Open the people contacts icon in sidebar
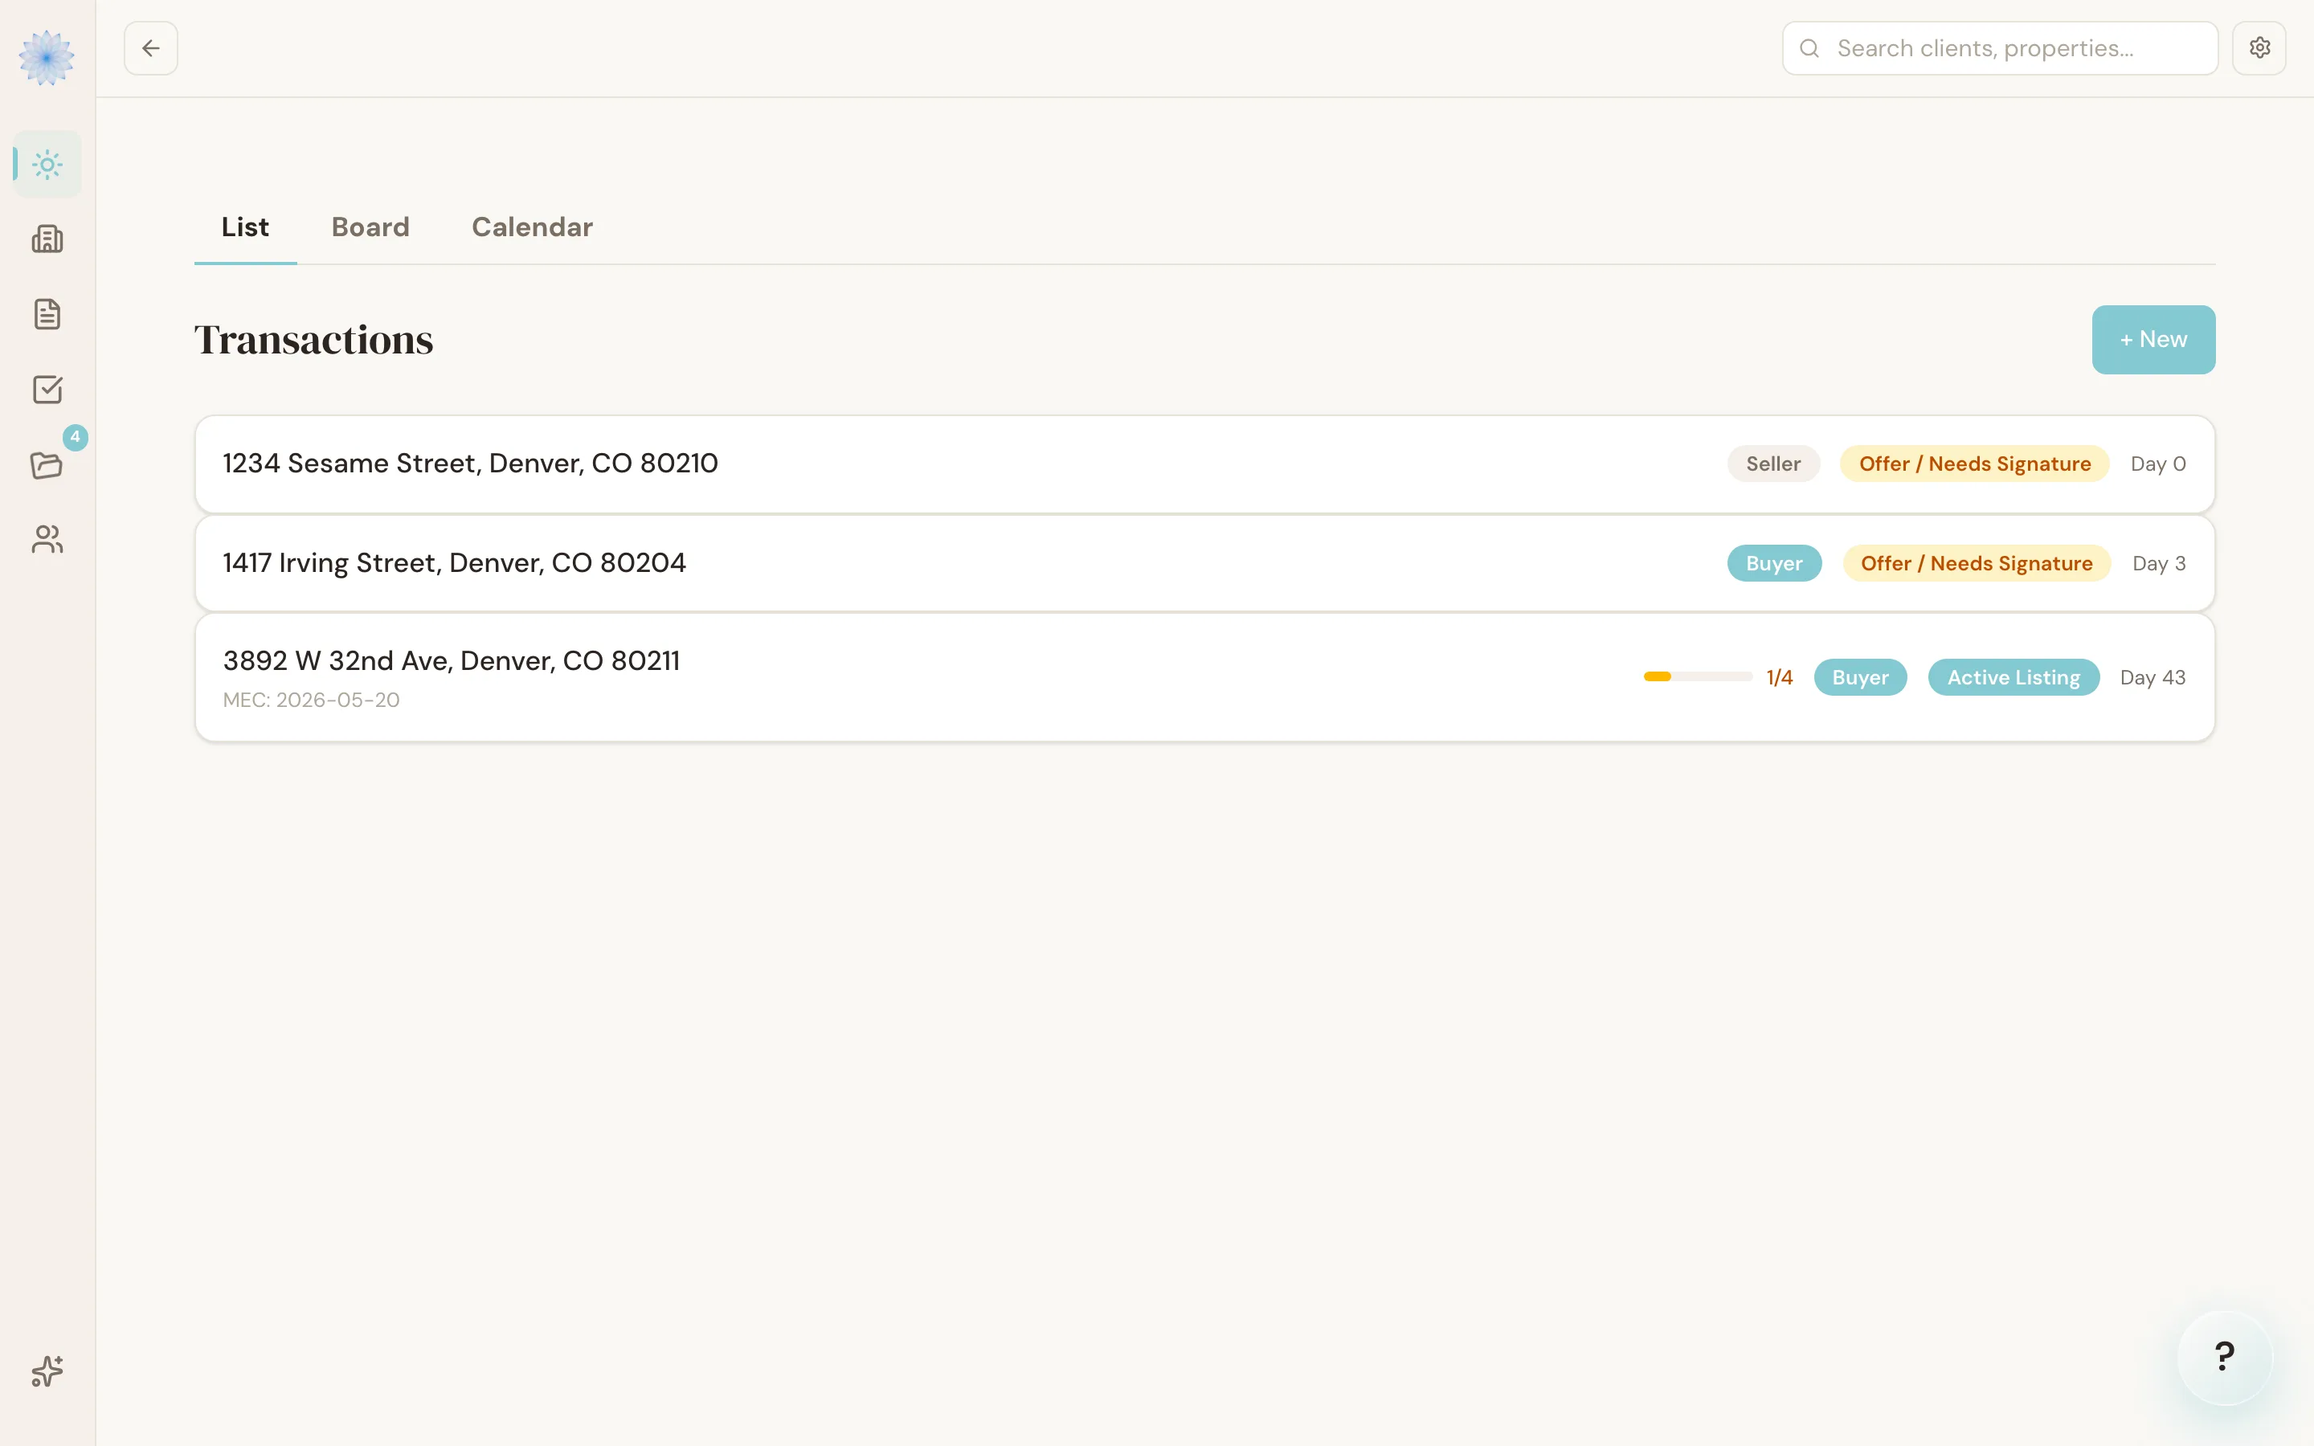 tap(47, 539)
